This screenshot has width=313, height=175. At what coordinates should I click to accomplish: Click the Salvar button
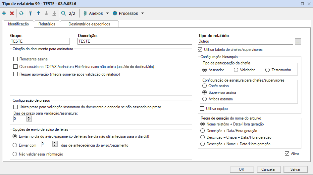[295, 169]
